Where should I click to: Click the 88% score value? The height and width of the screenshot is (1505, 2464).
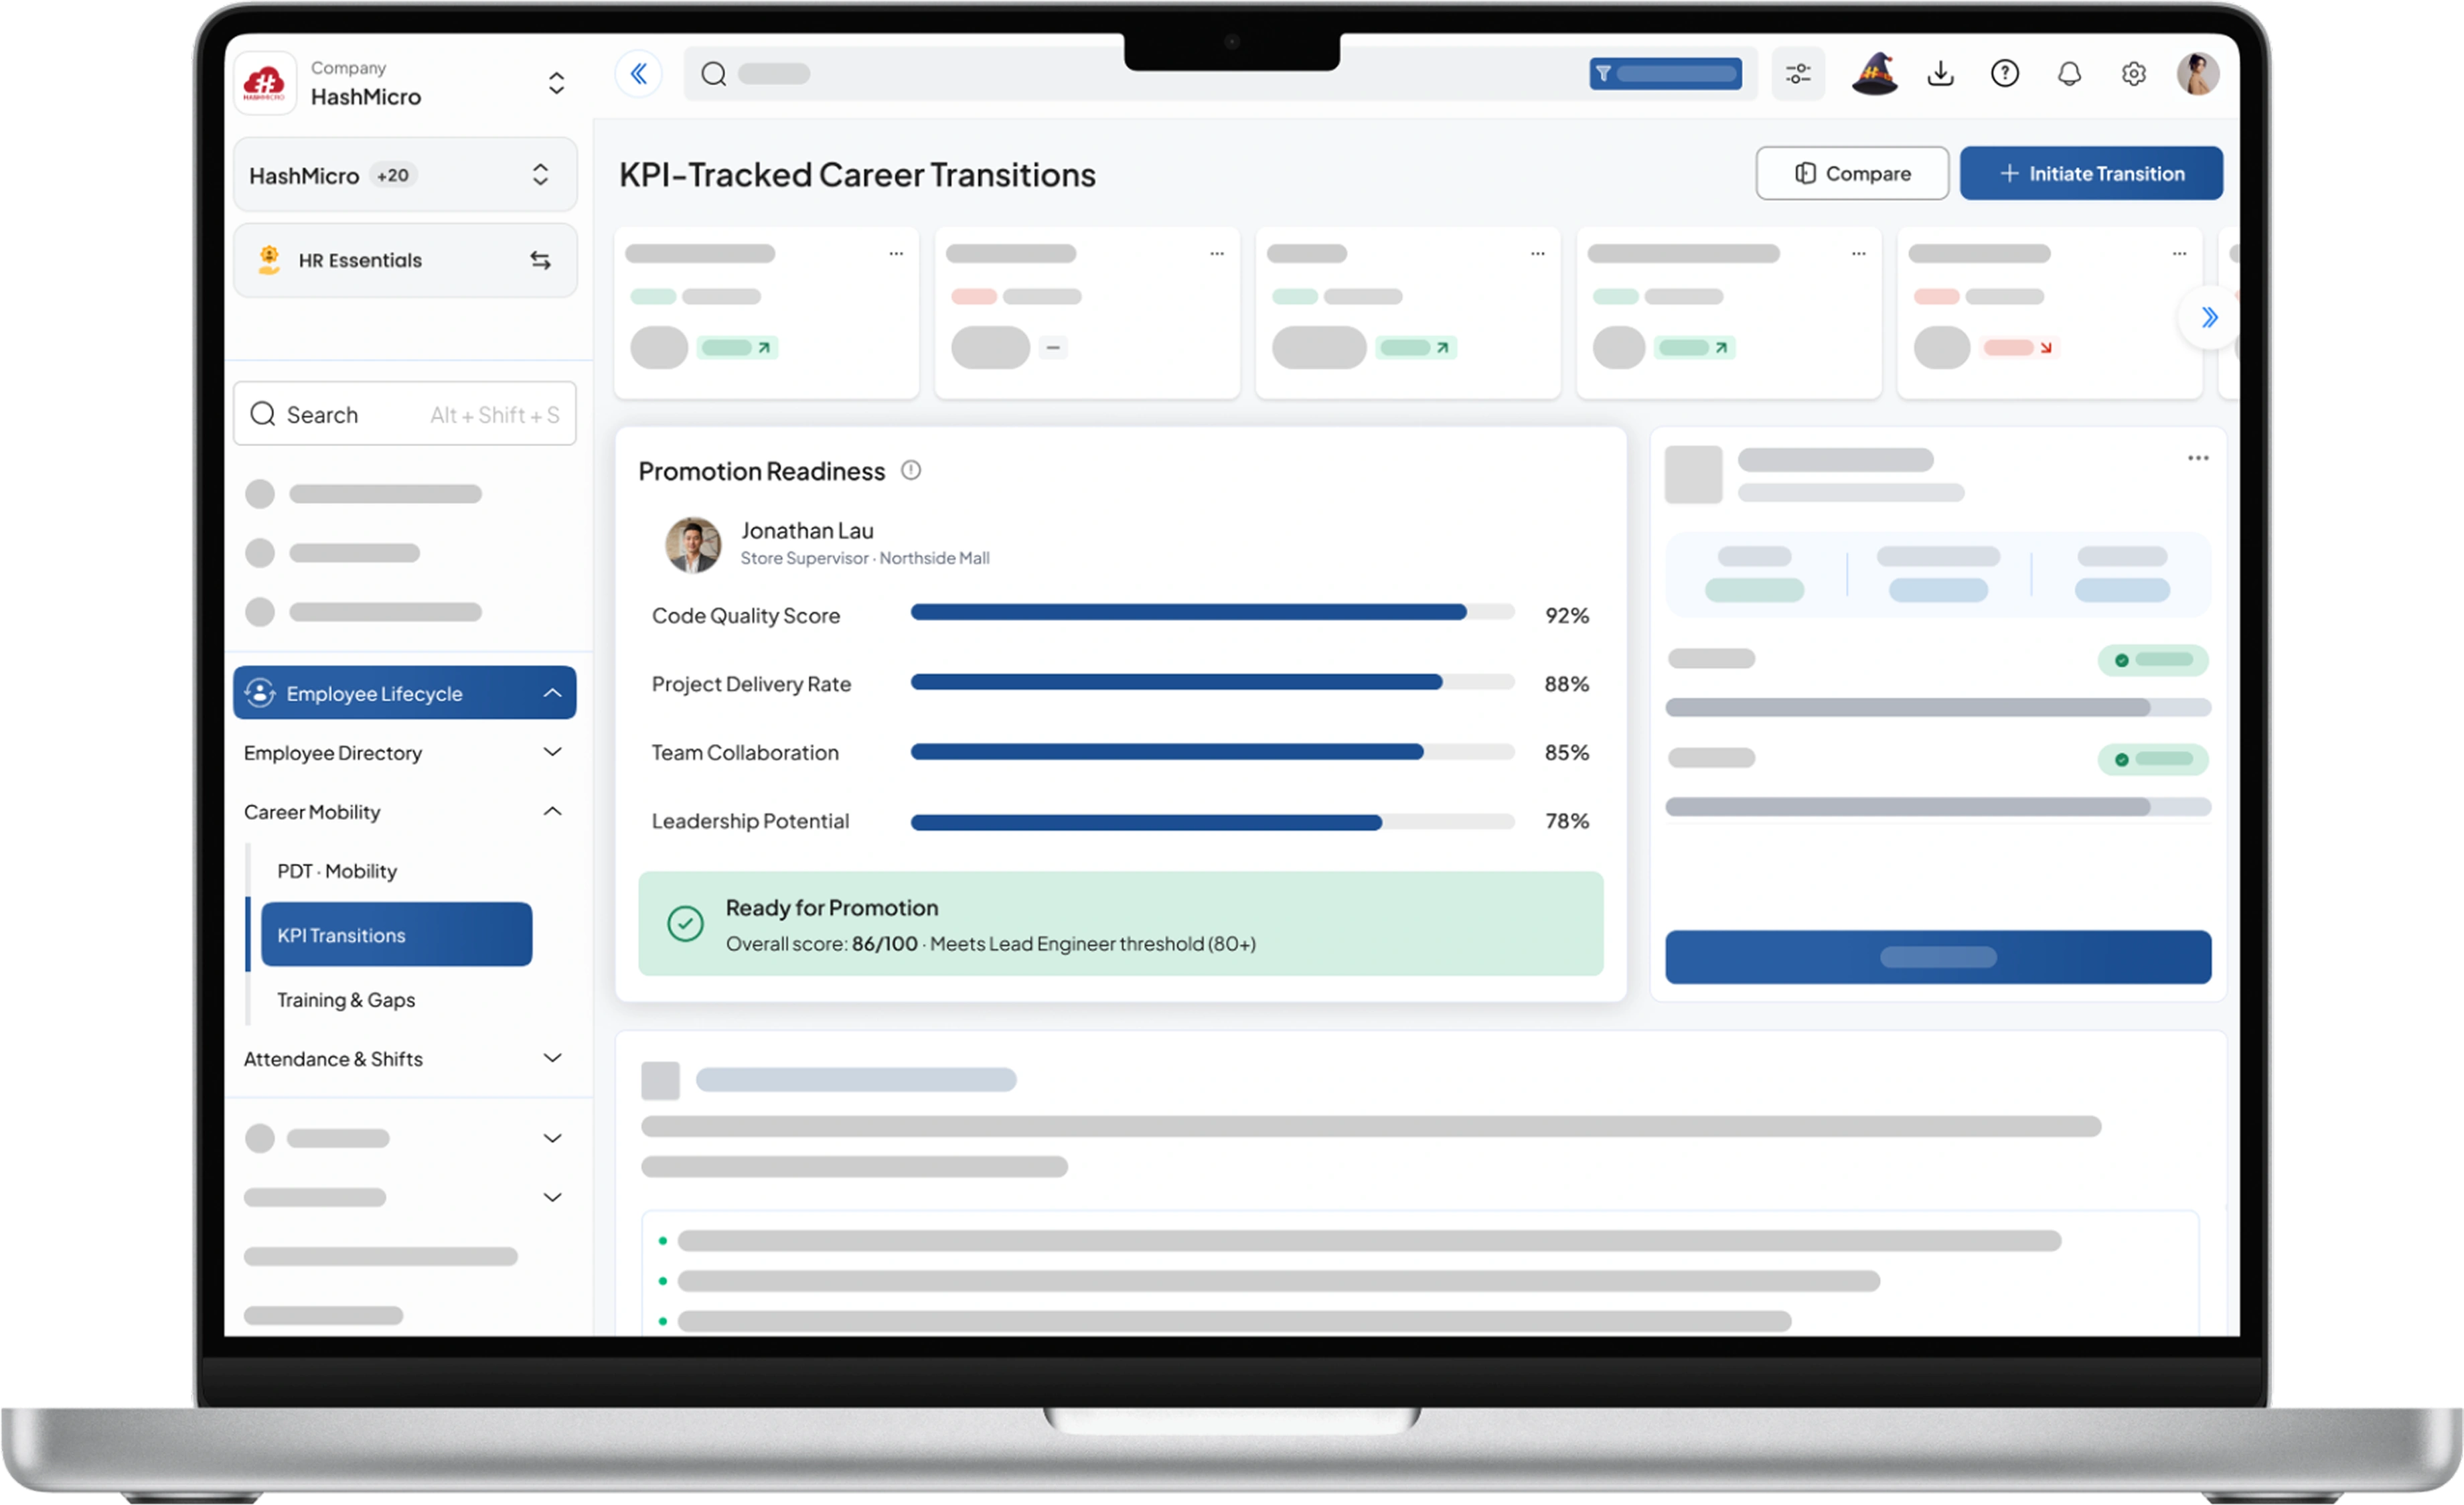(x=1567, y=684)
